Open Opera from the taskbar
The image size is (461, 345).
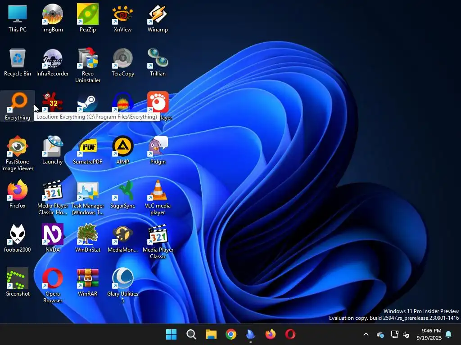290,334
